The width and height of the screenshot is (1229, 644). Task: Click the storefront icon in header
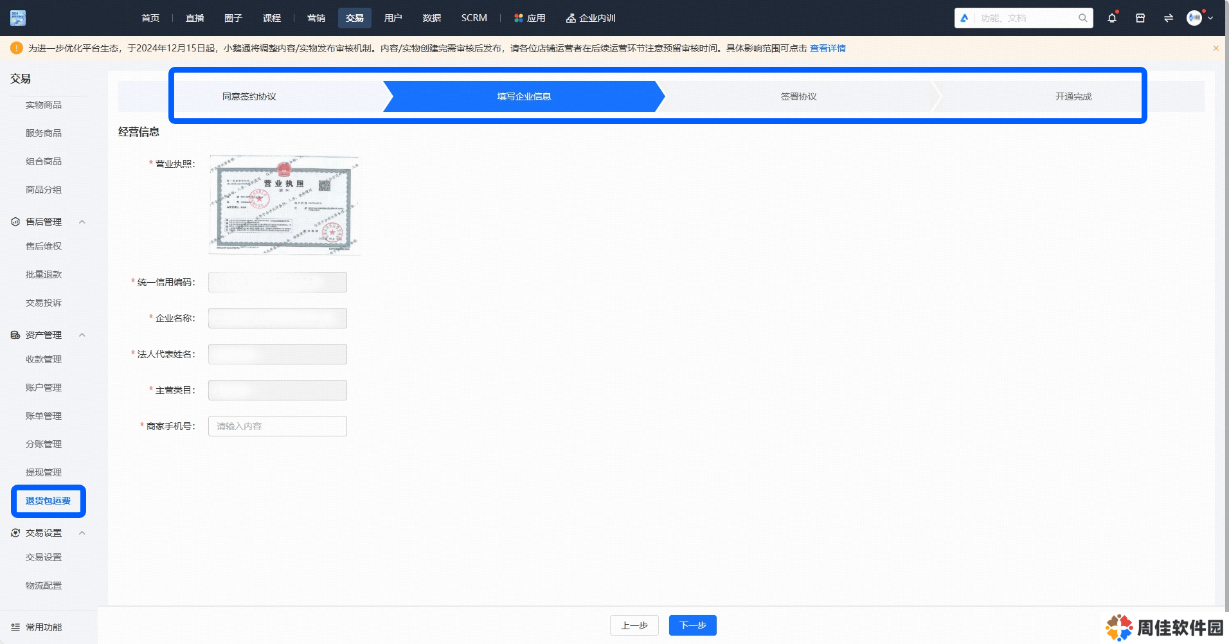[x=1140, y=18]
